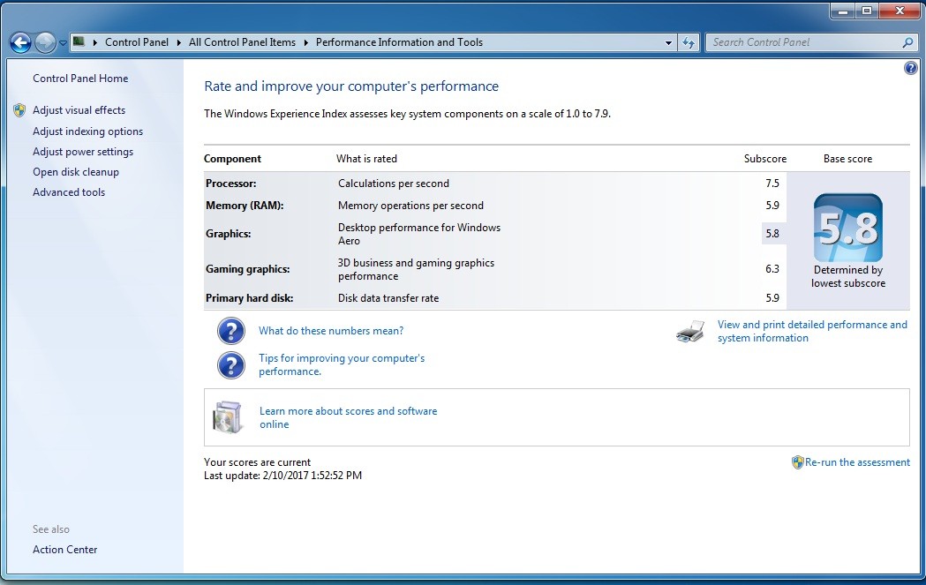
Task: Open Advanced tools in the sidebar
Action: coord(69,192)
